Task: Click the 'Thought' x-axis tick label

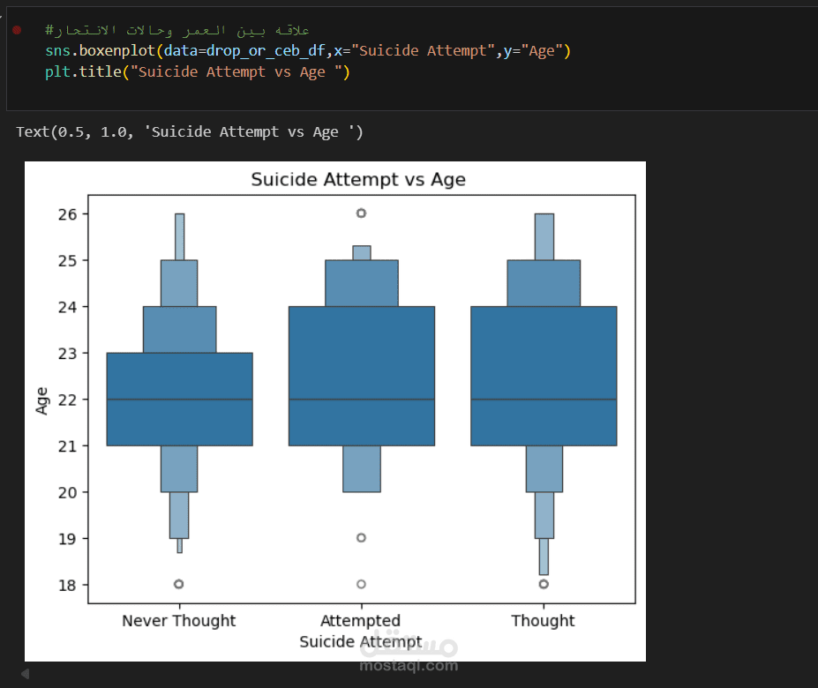Action: 543,621
